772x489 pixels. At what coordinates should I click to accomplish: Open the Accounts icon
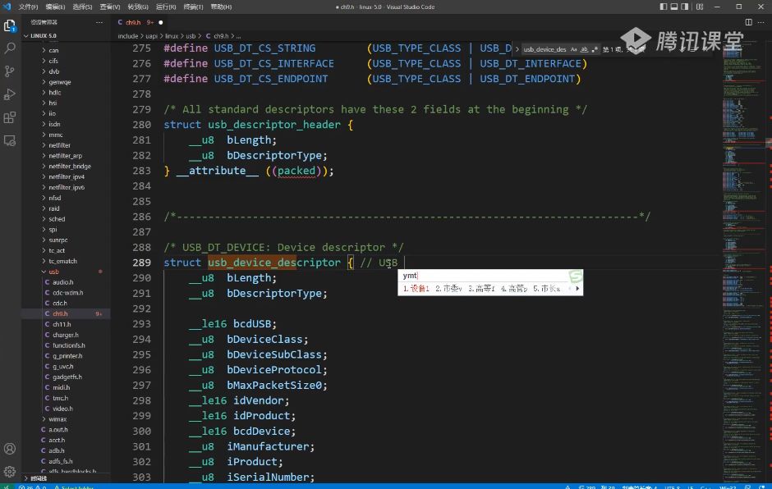click(x=10, y=449)
